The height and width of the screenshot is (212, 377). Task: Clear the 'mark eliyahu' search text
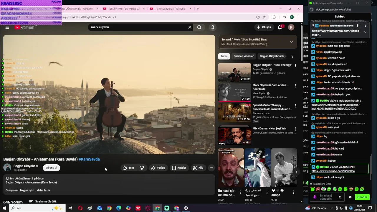click(190, 27)
